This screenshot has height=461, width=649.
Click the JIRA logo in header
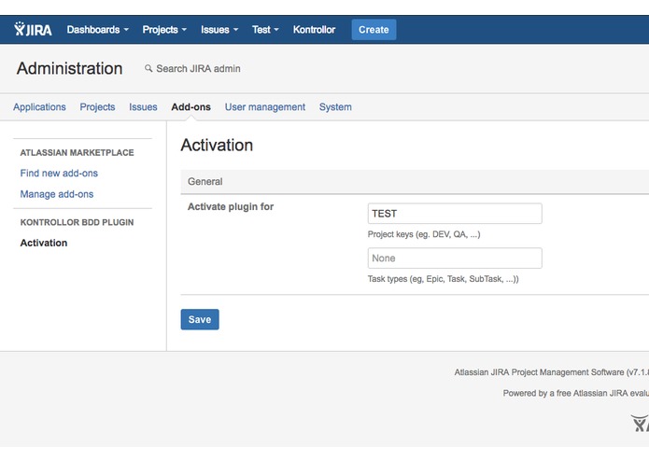33,29
